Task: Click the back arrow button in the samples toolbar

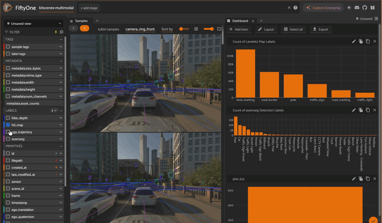Action: click(x=74, y=28)
